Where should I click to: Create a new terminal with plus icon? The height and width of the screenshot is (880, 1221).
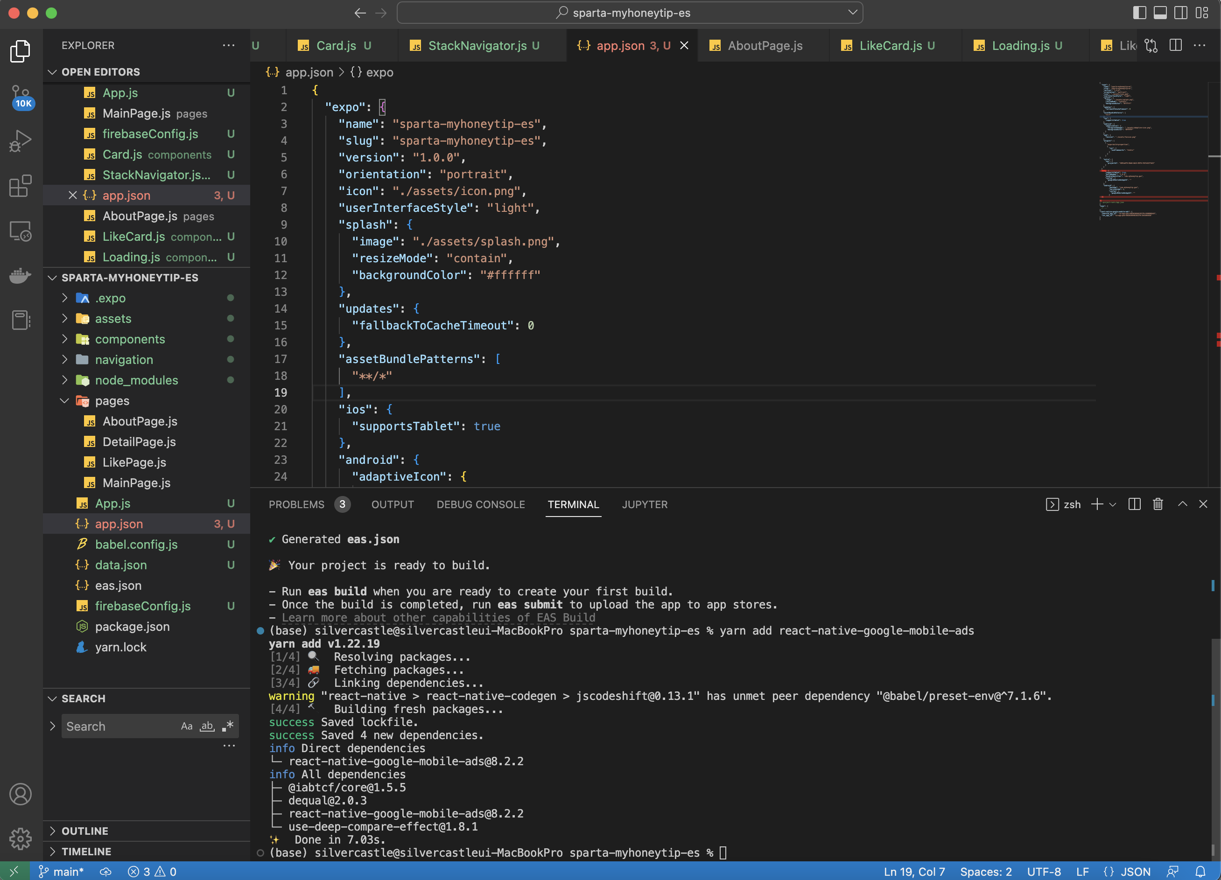click(x=1097, y=504)
